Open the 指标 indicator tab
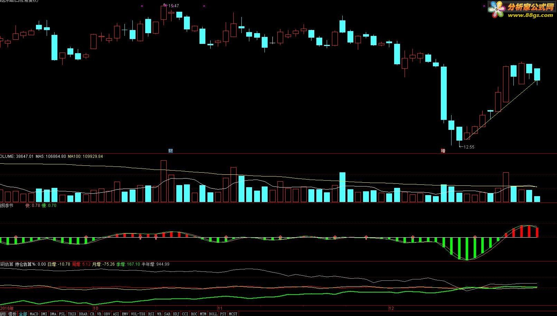The width and height of the screenshot is (557, 316). 3,314
